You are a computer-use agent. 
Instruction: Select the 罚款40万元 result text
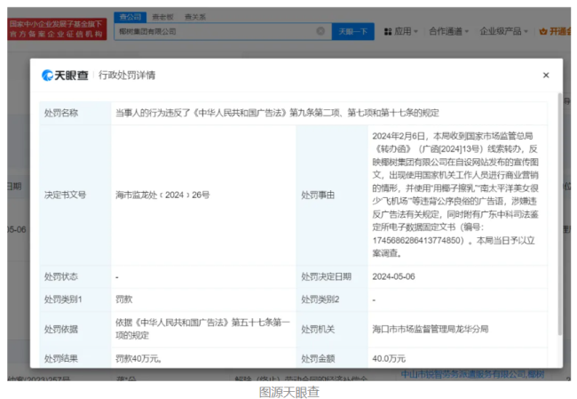pyautogui.click(x=138, y=358)
